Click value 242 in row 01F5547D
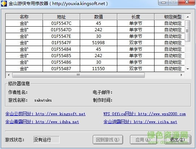This screenshot has height=149, width=196. tap(99, 30)
